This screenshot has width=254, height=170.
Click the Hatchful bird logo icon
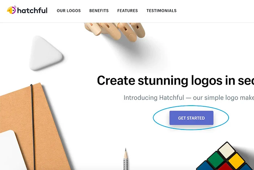(x=12, y=10)
